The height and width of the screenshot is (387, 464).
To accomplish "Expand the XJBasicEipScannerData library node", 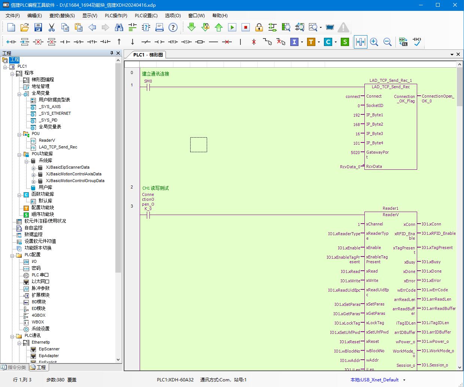I will (34, 168).
